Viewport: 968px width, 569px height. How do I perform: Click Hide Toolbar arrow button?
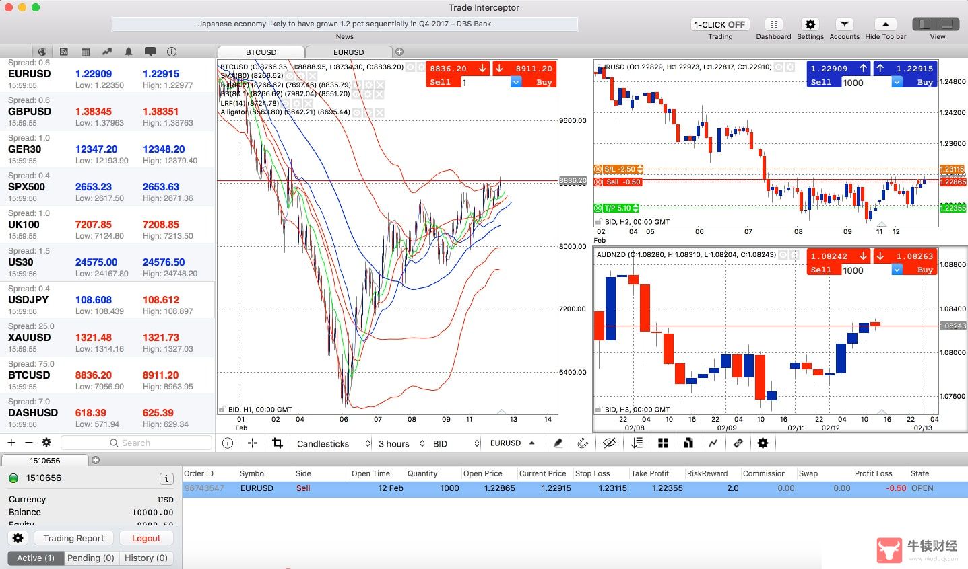[885, 24]
